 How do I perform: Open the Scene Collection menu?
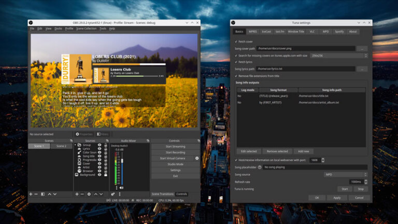pos(87,29)
